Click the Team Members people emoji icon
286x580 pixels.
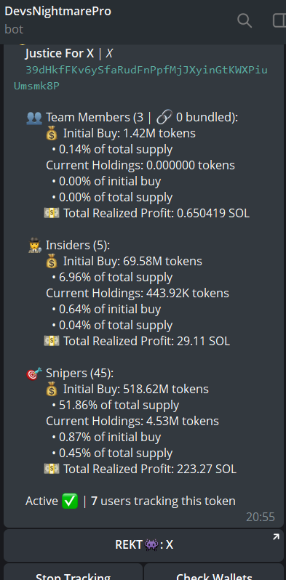[34, 118]
